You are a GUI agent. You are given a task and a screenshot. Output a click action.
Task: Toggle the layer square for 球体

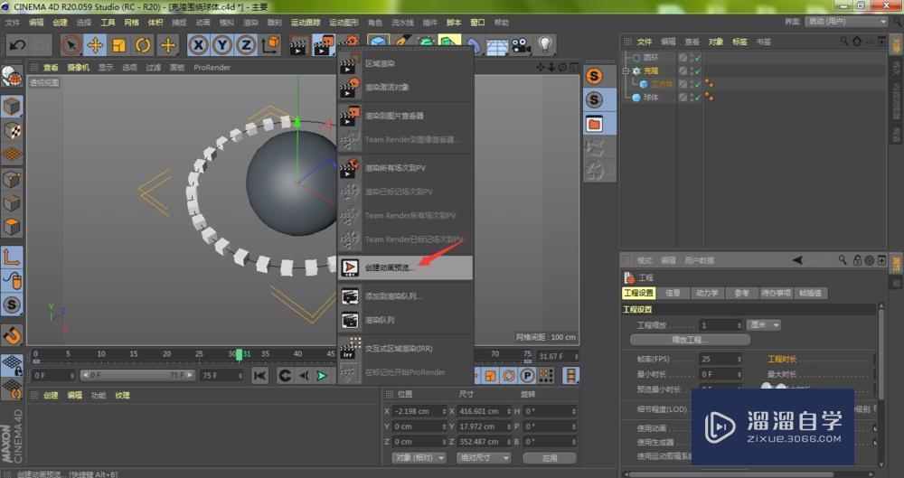tap(683, 98)
